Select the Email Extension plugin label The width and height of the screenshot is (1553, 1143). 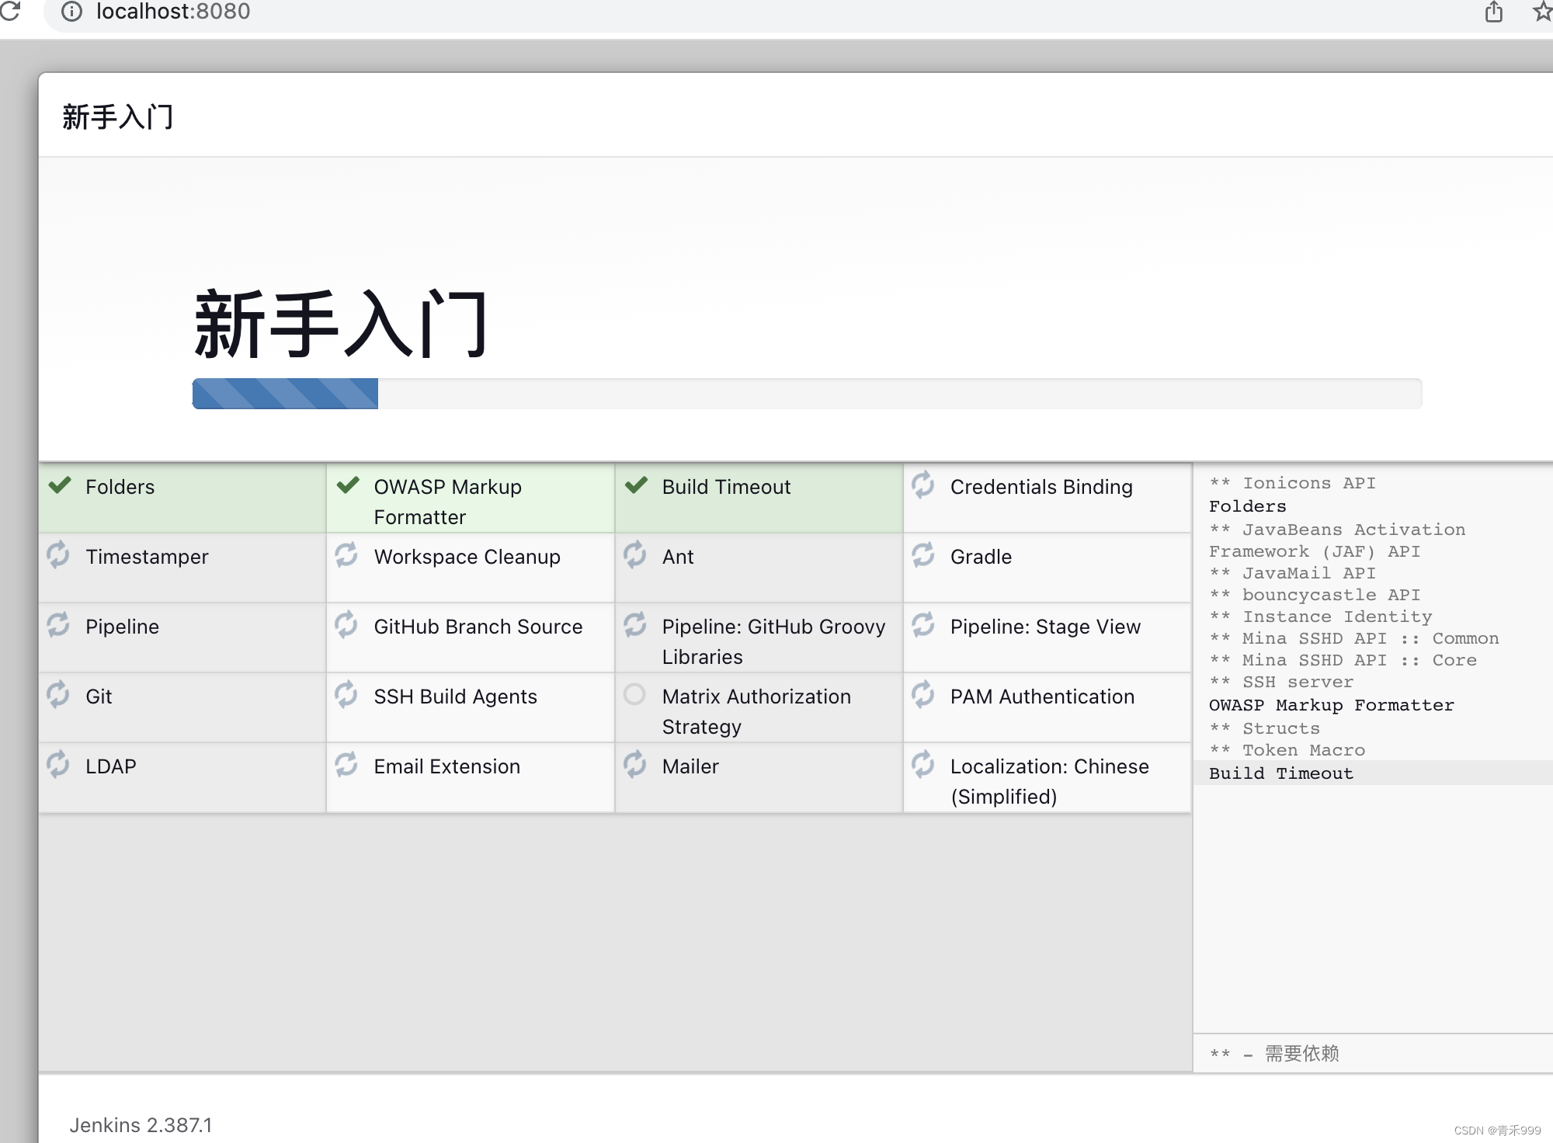(446, 766)
